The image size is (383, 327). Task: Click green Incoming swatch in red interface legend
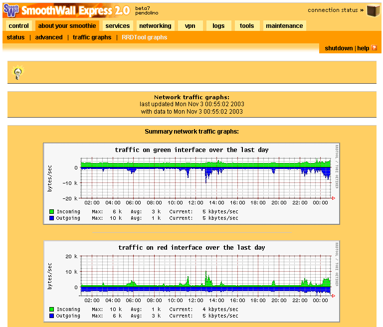tap(51, 309)
